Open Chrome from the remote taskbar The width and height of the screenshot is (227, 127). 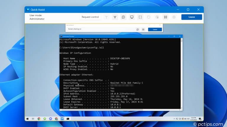39,119
